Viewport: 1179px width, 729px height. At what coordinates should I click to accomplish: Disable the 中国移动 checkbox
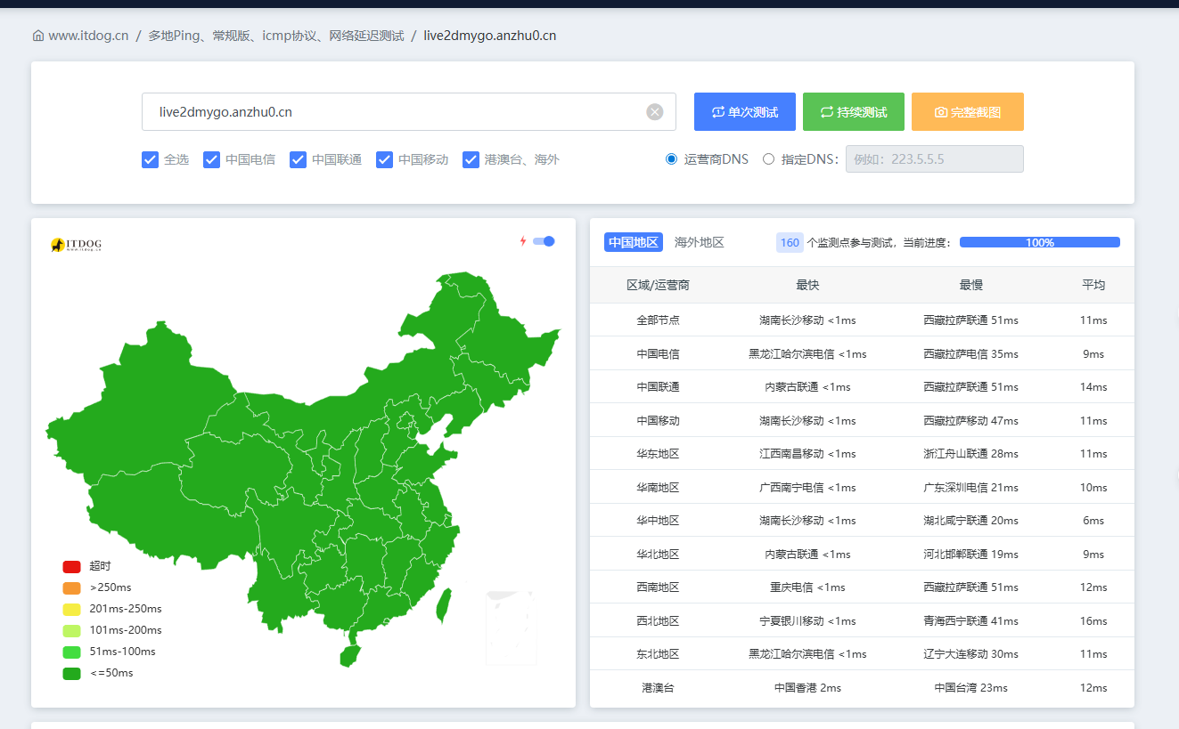tap(385, 160)
